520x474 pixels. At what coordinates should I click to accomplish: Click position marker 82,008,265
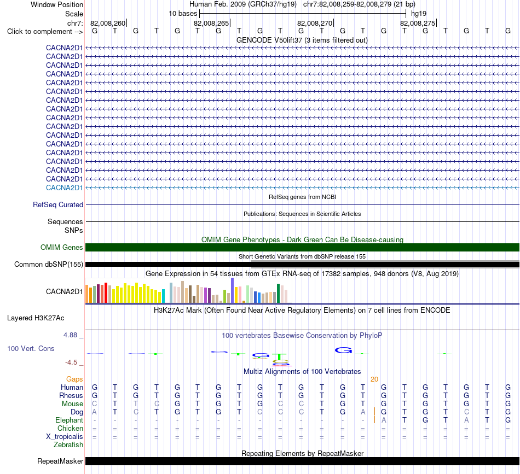[212, 23]
